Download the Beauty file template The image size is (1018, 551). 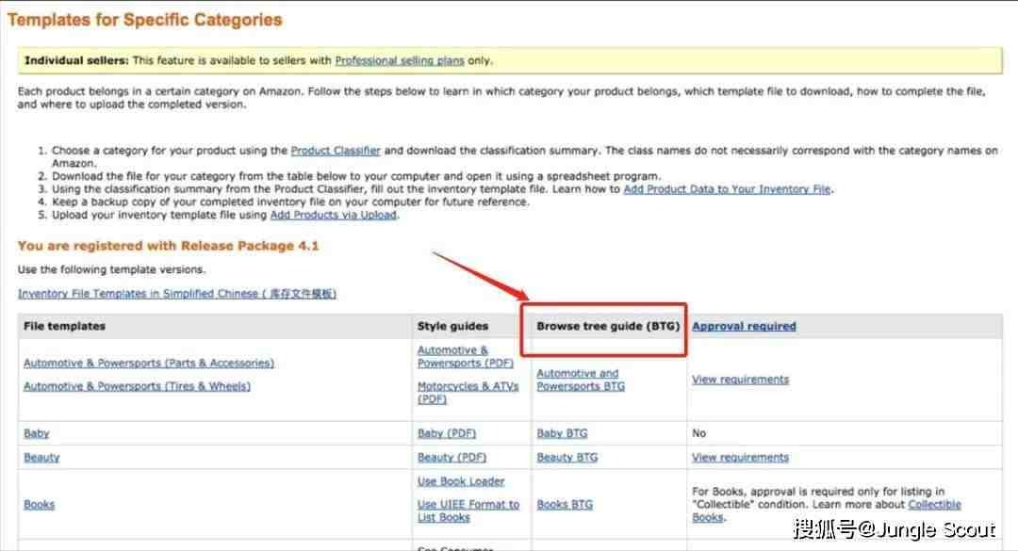(x=41, y=458)
